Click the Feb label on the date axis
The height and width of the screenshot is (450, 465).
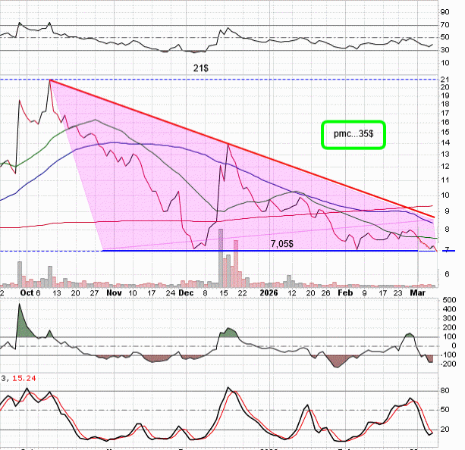tap(345, 292)
